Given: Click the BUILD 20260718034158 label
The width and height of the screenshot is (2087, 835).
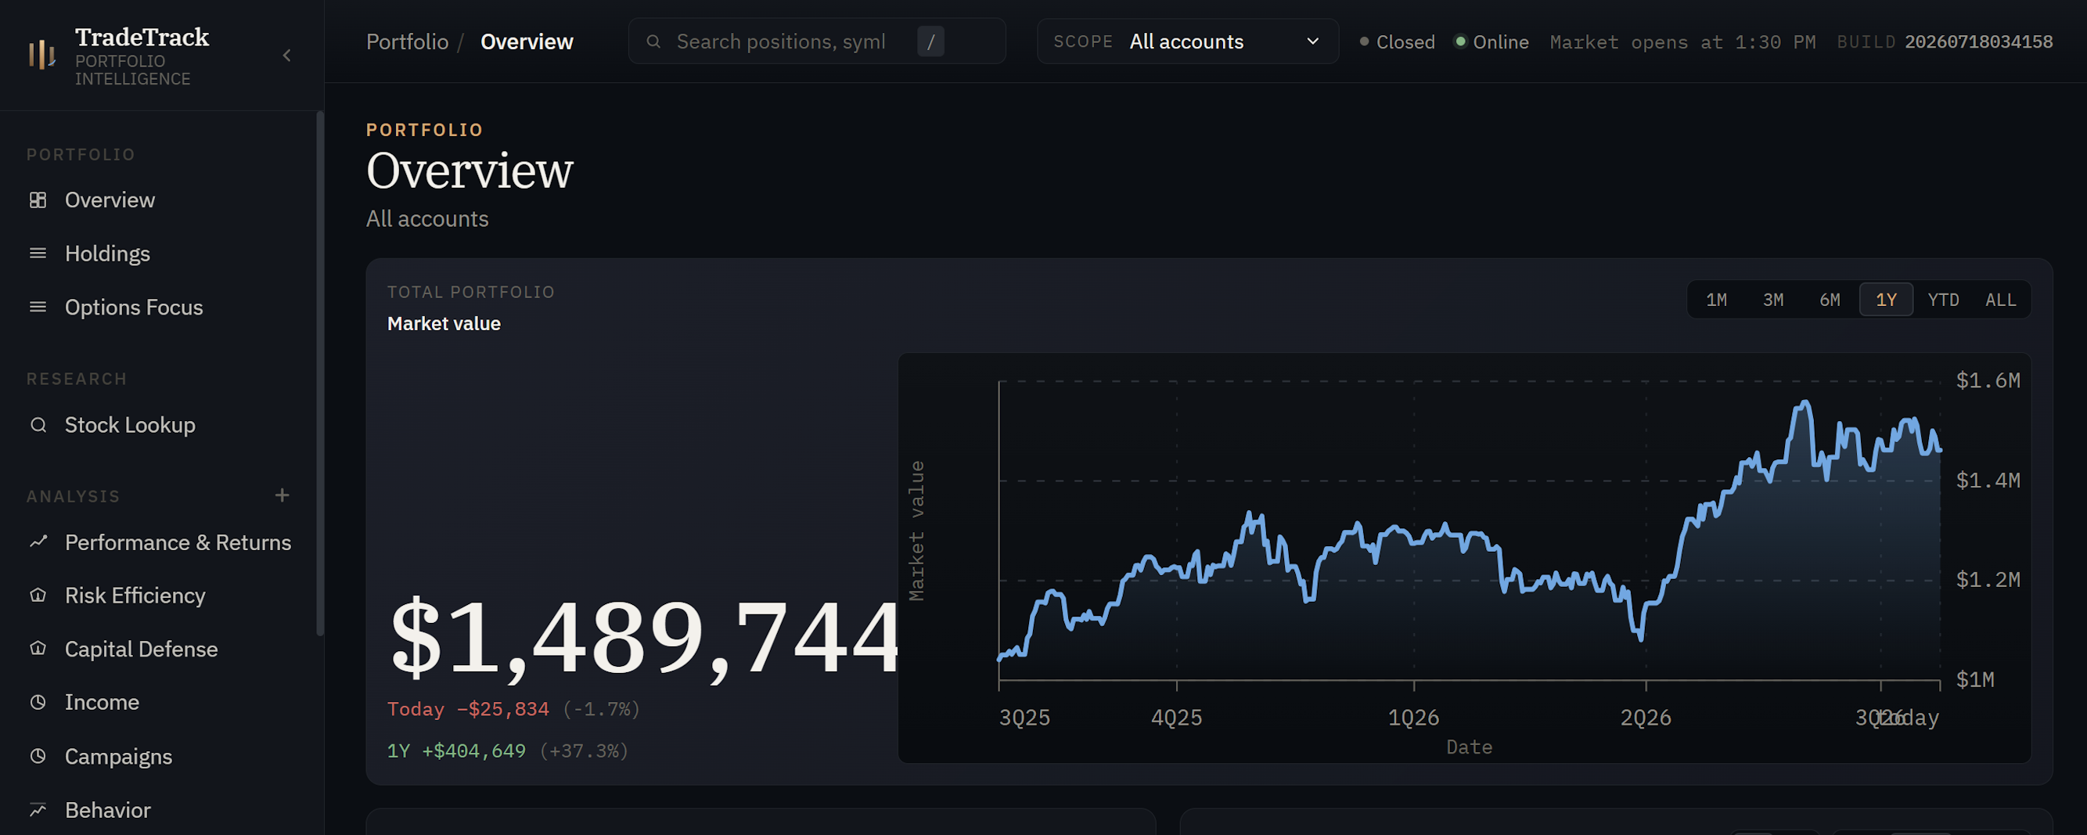Looking at the screenshot, I should point(1945,41).
